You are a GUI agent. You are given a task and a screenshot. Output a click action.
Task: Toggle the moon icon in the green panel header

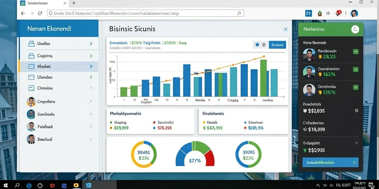tap(355, 30)
